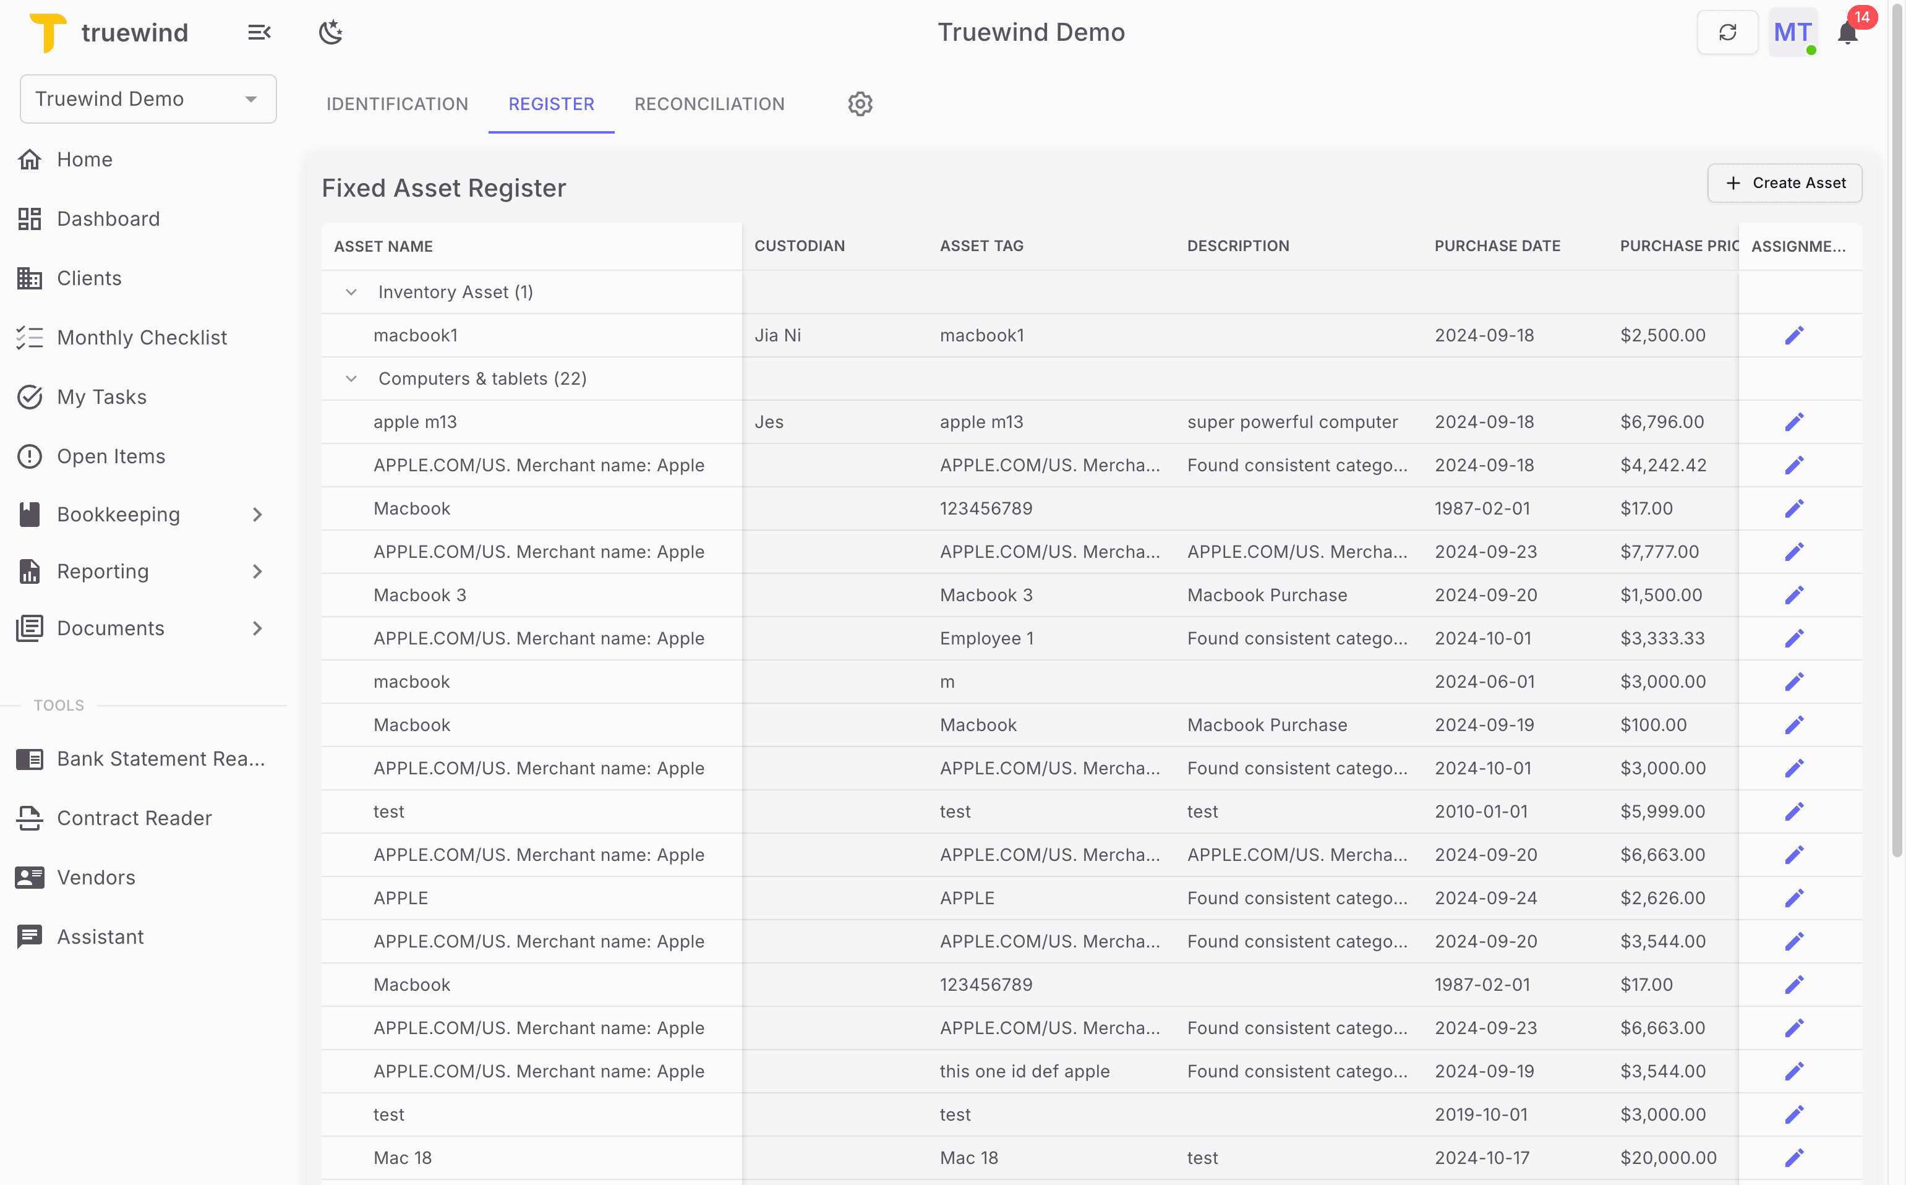Open Dashboard from the sidebar

108,219
